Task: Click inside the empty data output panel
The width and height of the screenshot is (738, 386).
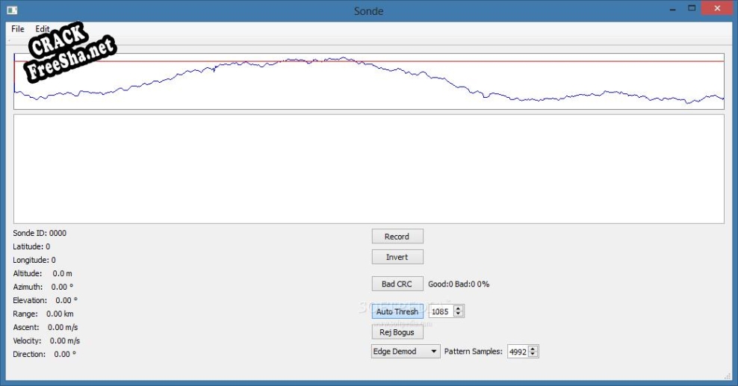Action: (368, 168)
